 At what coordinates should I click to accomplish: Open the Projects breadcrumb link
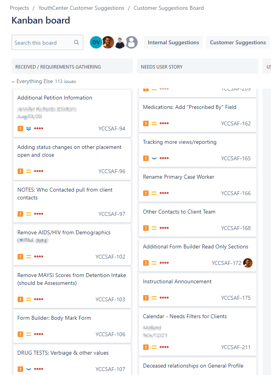[x=20, y=8]
